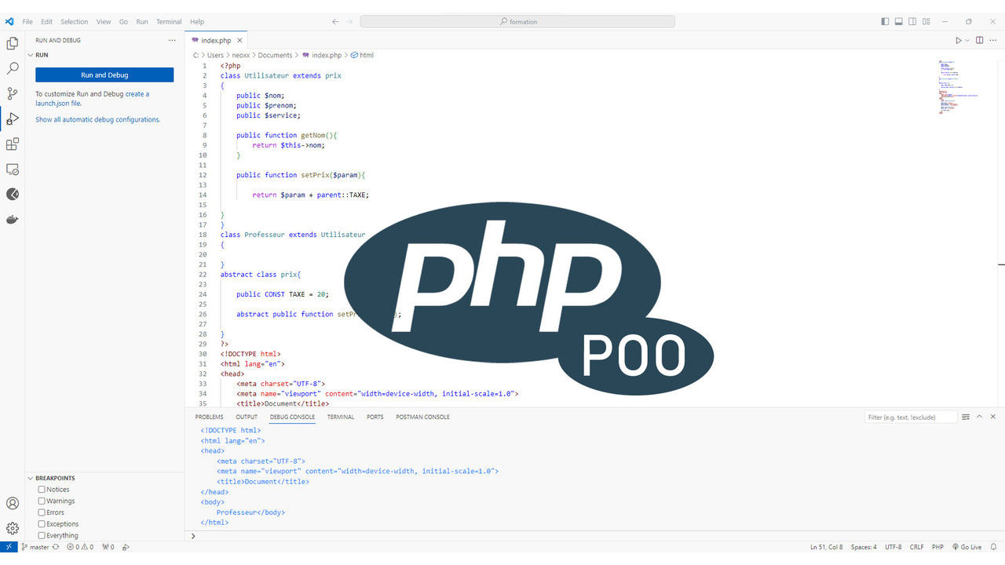The height and width of the screenshot is (565, 1005).
Task: Toggle the secondary side bar layout icon
Action: 913,21
